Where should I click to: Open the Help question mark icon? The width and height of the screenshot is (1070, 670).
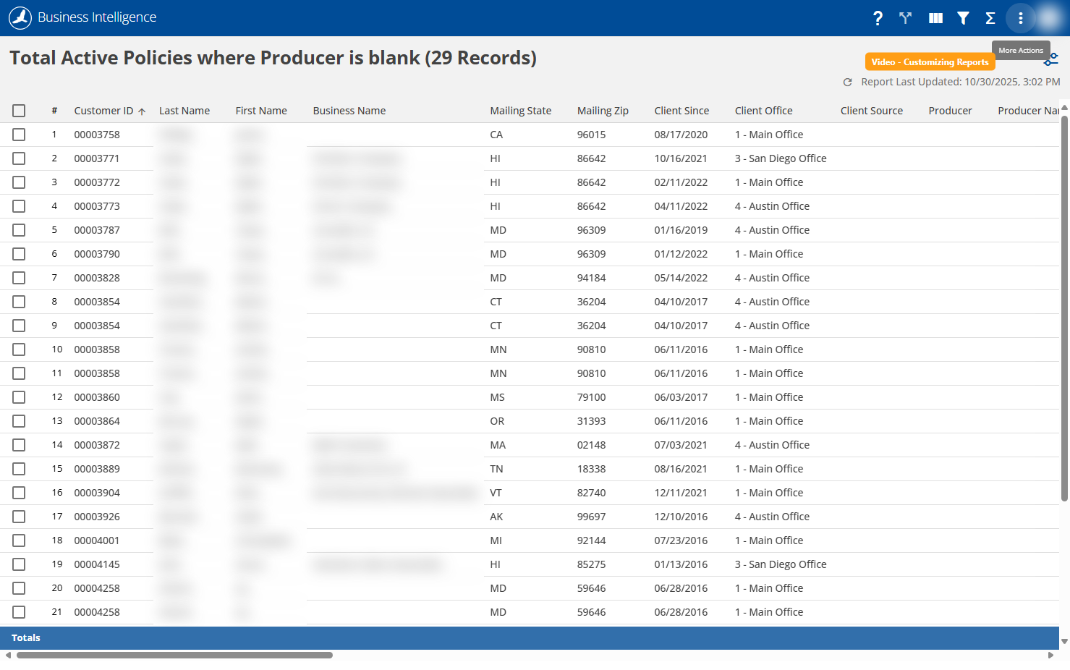[x=878, y=18]
